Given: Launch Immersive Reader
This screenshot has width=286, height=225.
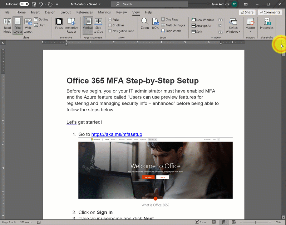Looking at the screenshot, I should pyautogui.click(x=71, y=25).
